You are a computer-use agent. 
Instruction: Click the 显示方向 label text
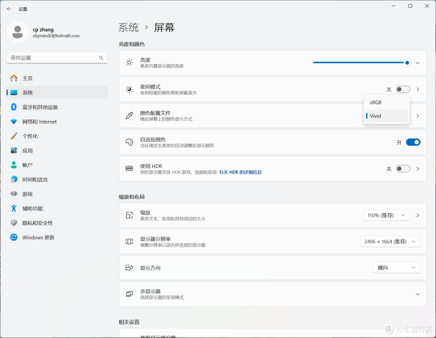tap(150, 268)
